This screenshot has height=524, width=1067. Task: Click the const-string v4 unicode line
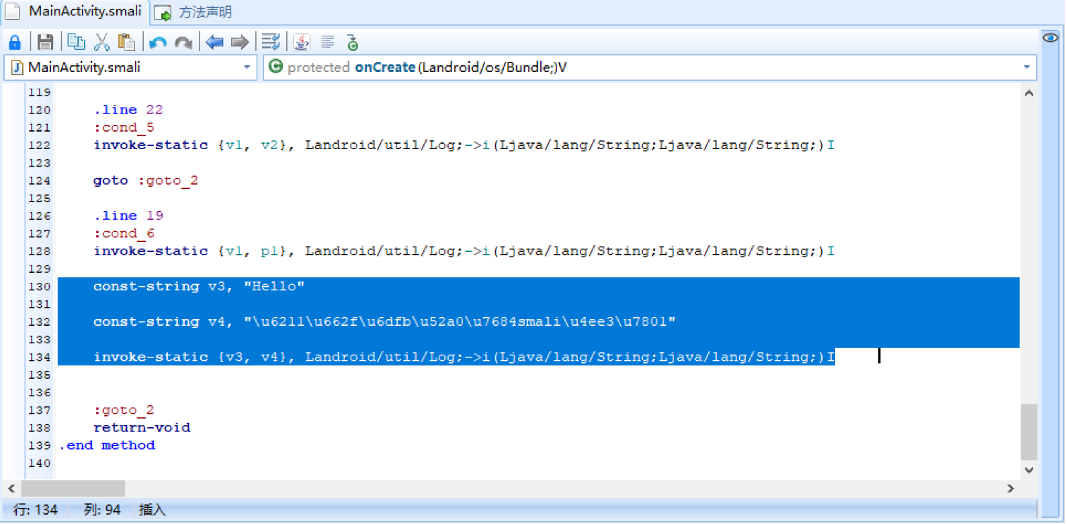[x=384, y=322]
